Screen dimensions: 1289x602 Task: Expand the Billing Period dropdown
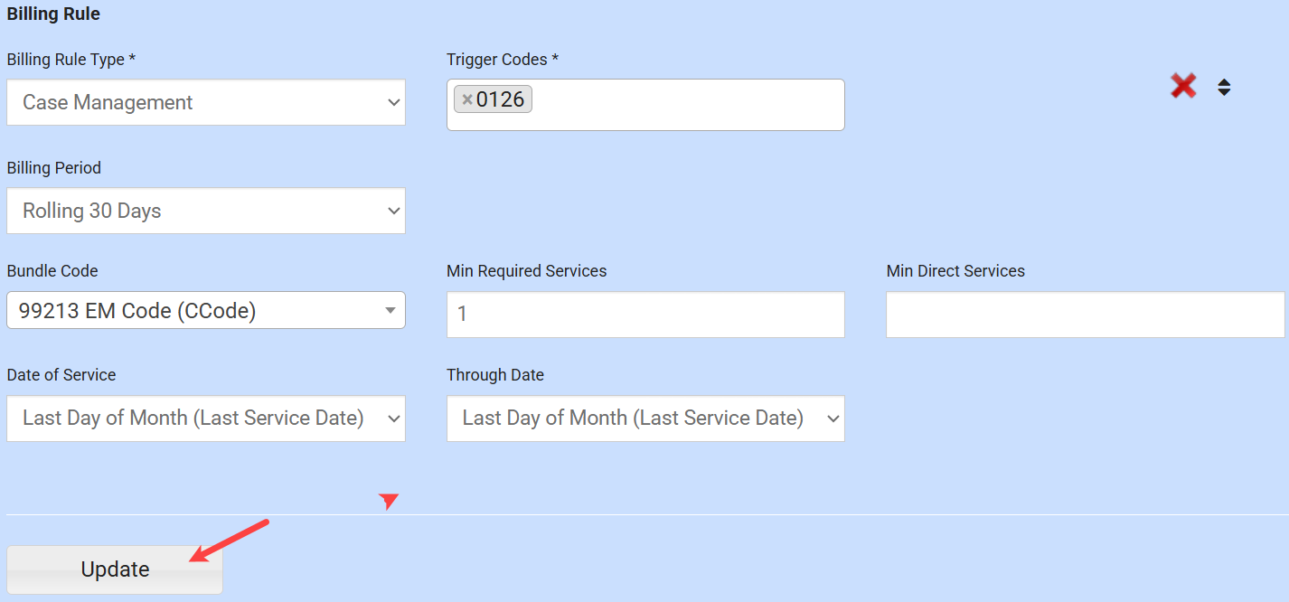click(x=206, y=211)
